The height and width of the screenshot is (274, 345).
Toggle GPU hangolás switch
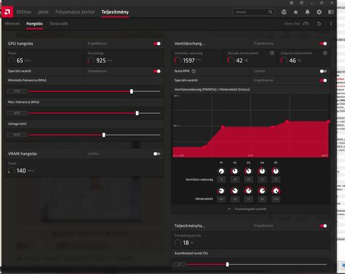tap(157, 44)
